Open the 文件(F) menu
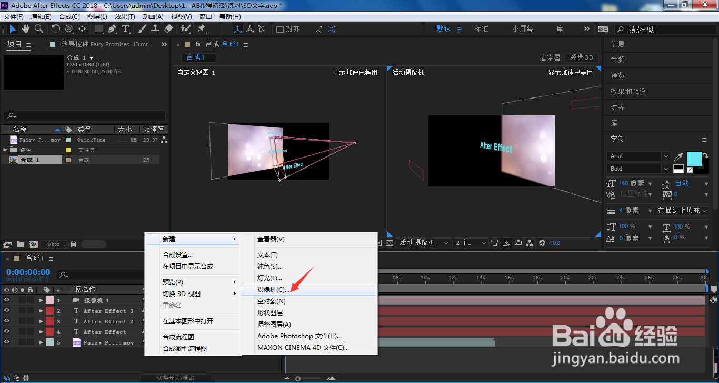The width and height of the screenshot is (719, 383). point(14,17)
